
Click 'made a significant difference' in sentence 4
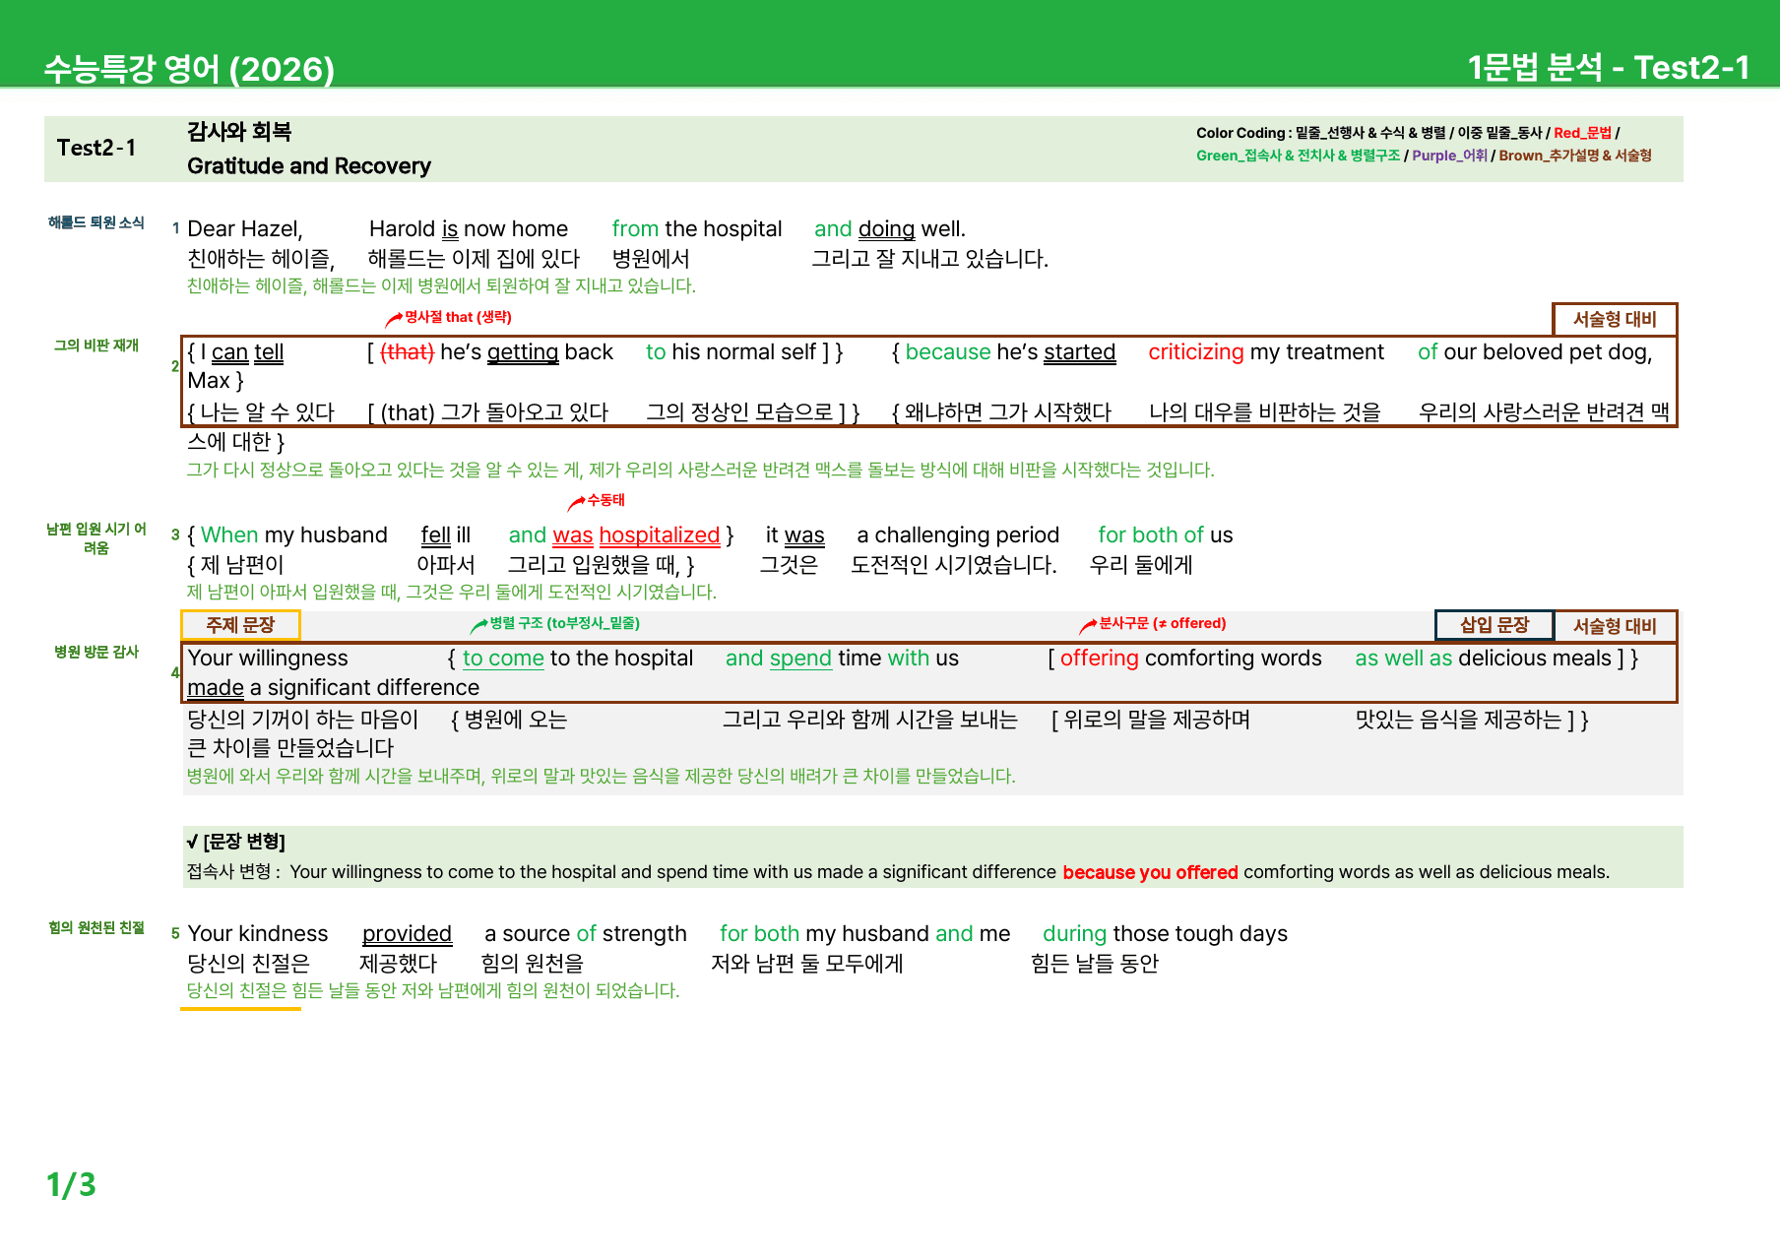tap(334, 687)
